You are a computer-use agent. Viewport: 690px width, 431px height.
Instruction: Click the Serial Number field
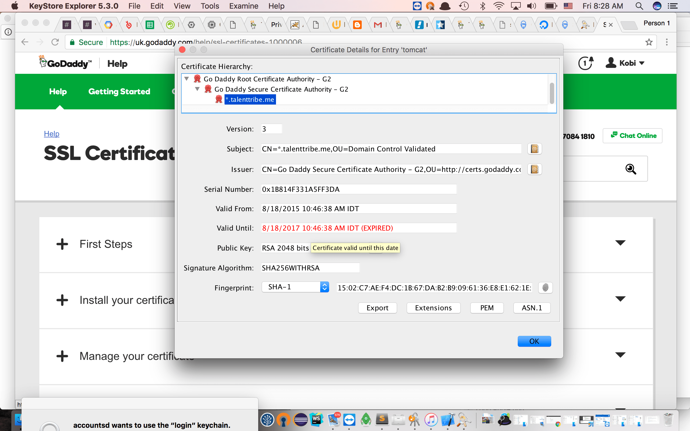(359, 189)
